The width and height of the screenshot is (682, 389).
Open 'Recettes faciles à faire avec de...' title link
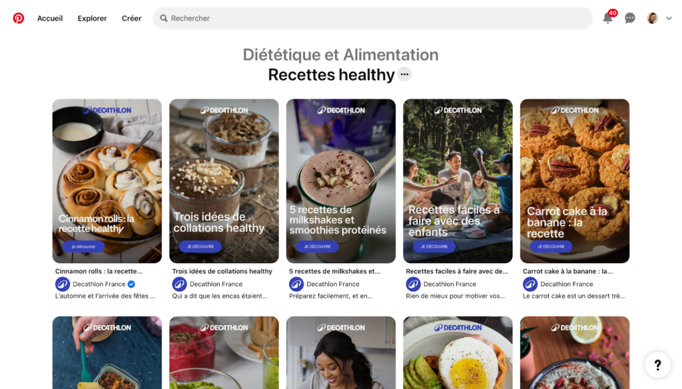pos(457,271)
